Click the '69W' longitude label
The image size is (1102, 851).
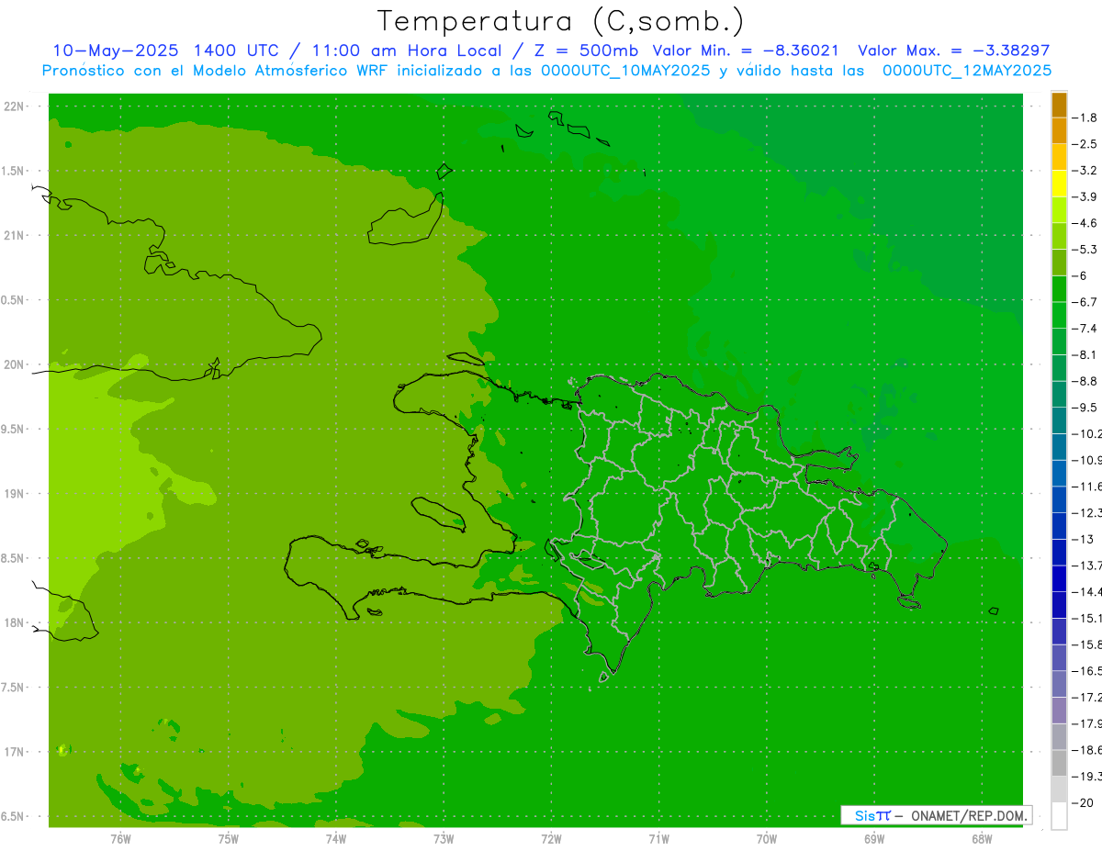[x=873, y=839]
